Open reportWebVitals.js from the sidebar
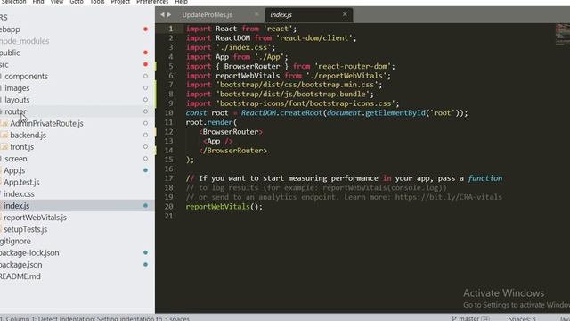The width and height of the screenshot is (570, 321). pos(35,218)
